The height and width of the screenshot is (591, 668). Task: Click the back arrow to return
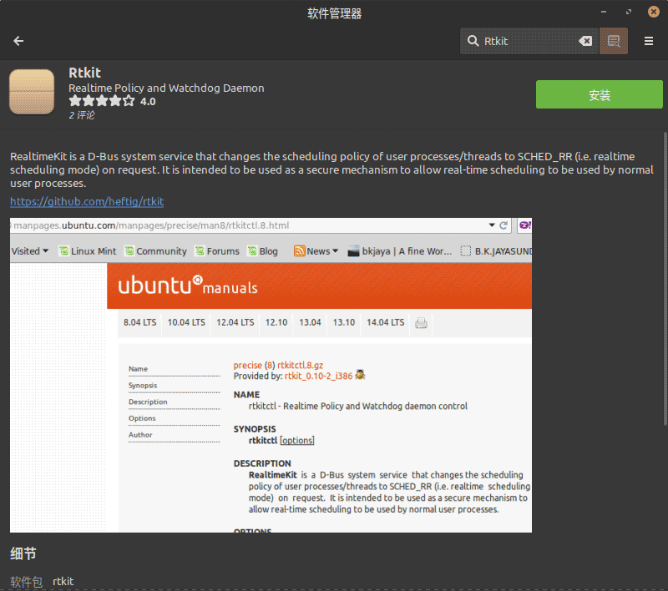point(18,40)
